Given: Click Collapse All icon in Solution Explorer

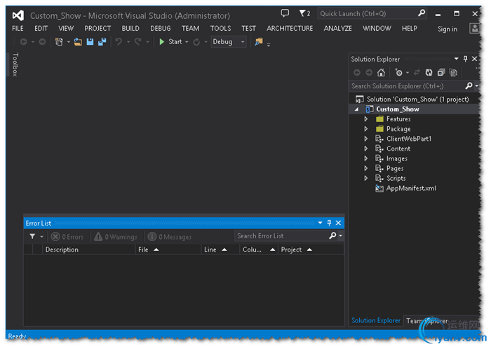Looking at the screenshot, I should pyautogui.click(x=440, y=72).
